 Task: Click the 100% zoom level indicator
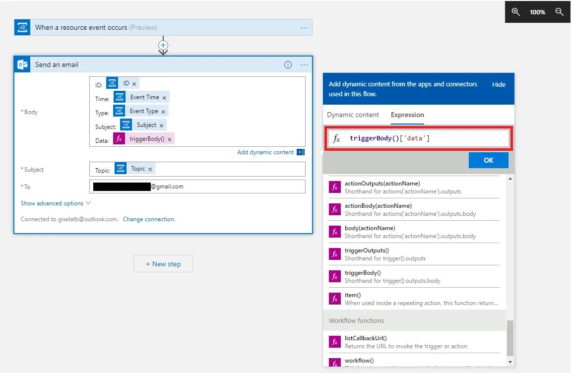pos(537,12)
